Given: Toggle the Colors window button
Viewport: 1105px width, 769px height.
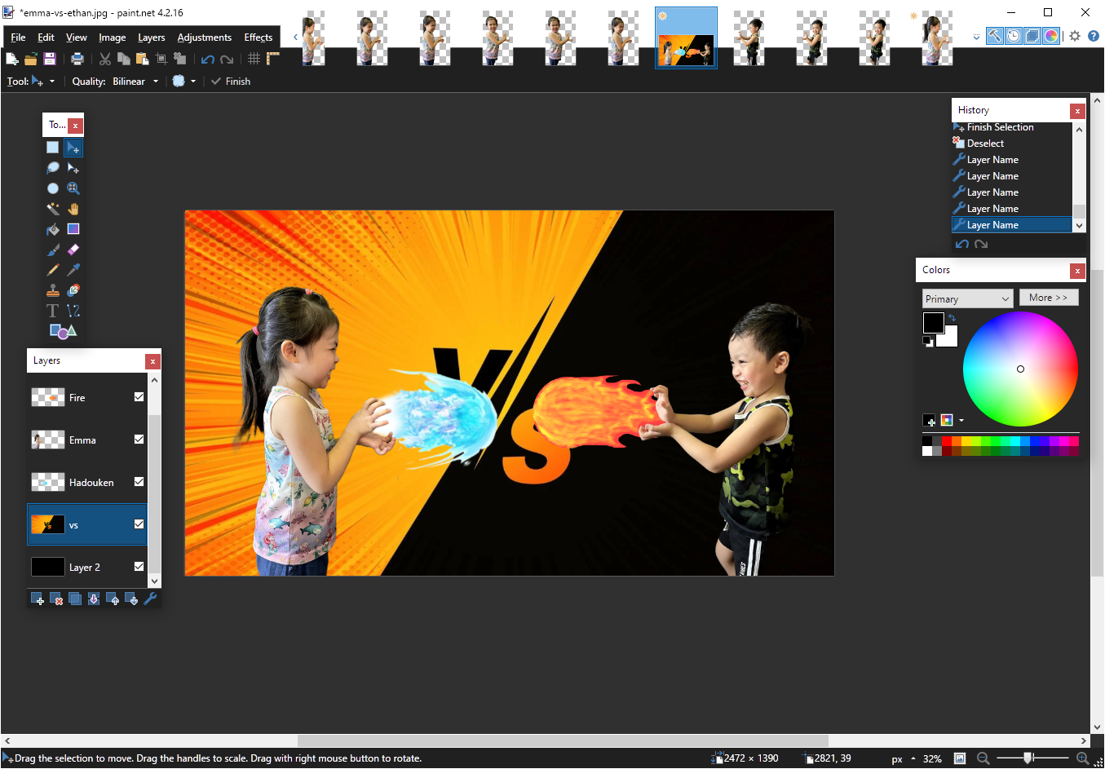Looking at the screenshot, I should tap(1051, 36).
